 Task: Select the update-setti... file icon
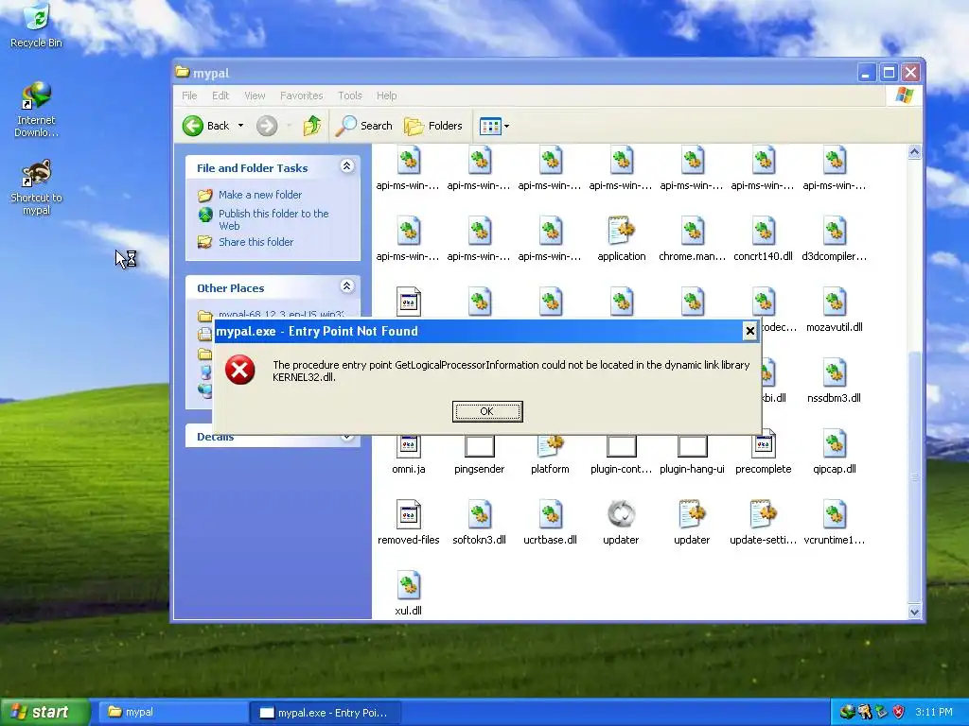pos(764,513)
